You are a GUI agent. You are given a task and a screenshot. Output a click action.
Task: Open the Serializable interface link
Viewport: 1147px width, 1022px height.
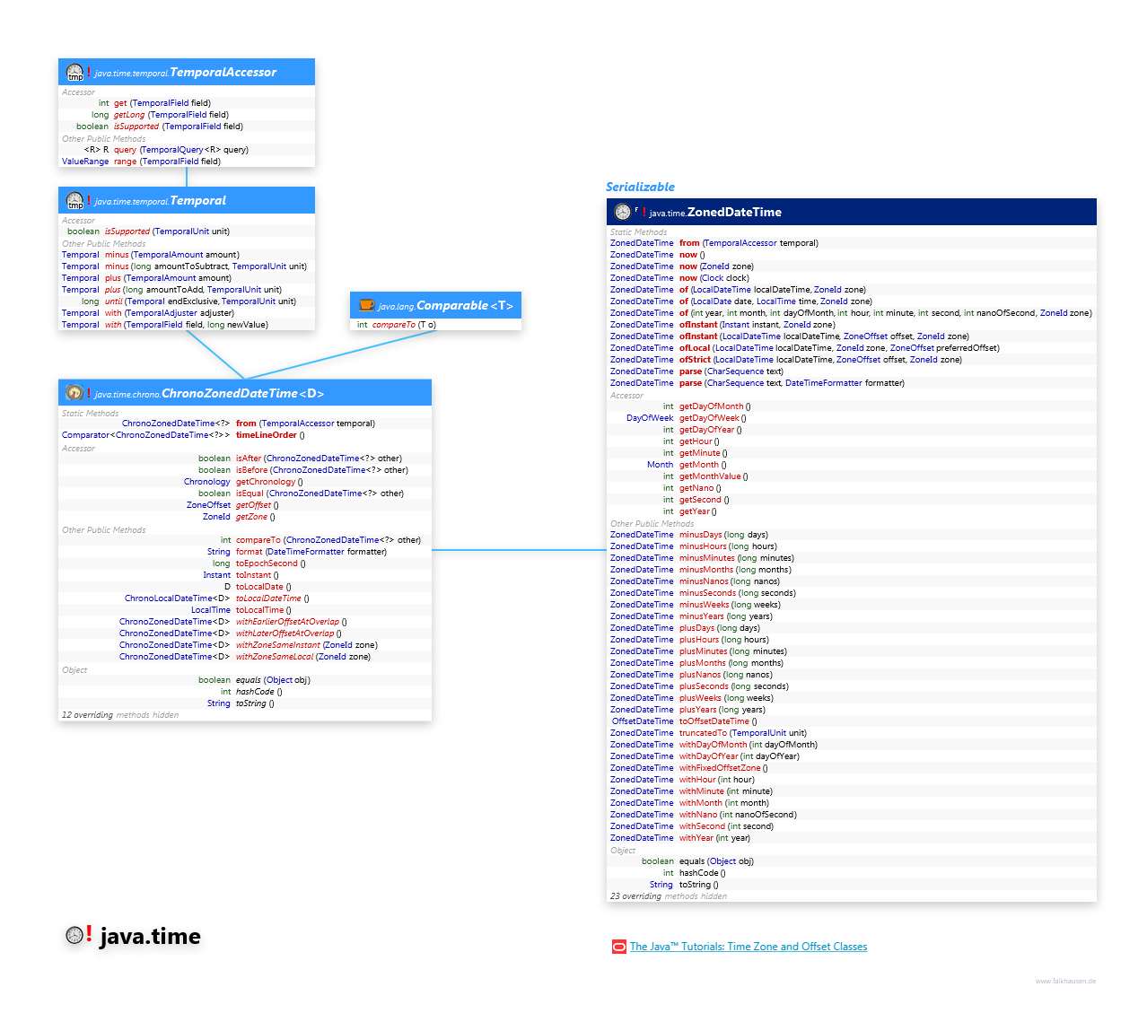click(x=639, y=187)
